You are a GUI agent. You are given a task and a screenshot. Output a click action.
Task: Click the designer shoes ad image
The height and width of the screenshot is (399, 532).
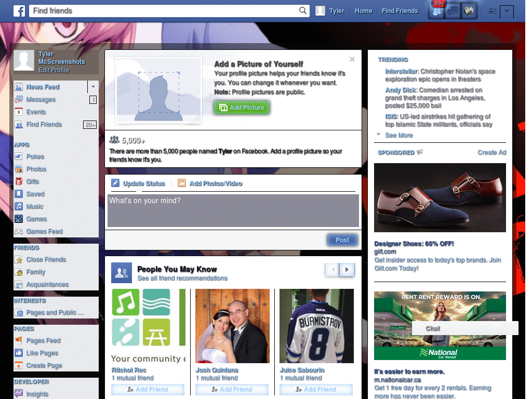coord(440,197)
